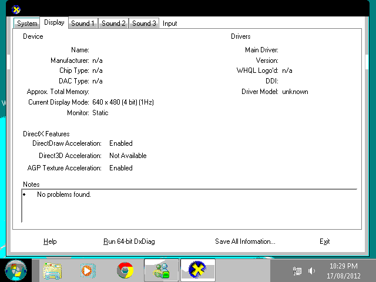This screenshot has width=376, height=282.
Task: Select the 'No problems found.' note
Action: [x=64, y=194]
